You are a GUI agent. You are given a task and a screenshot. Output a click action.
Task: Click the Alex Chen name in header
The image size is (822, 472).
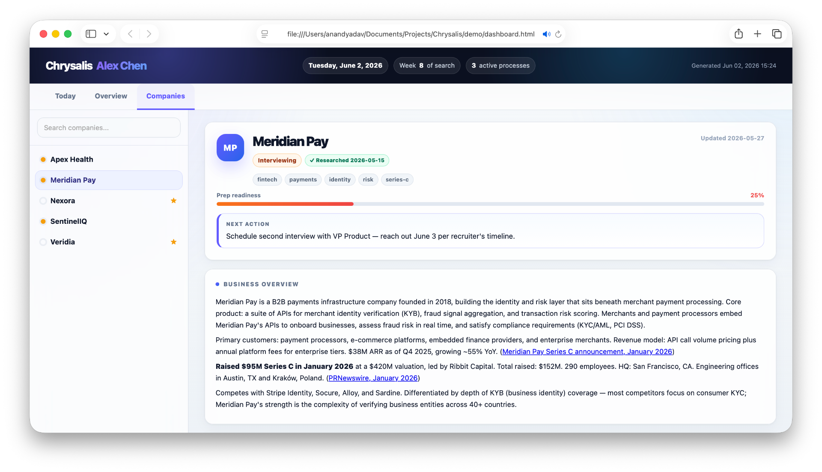coord(122,65)
